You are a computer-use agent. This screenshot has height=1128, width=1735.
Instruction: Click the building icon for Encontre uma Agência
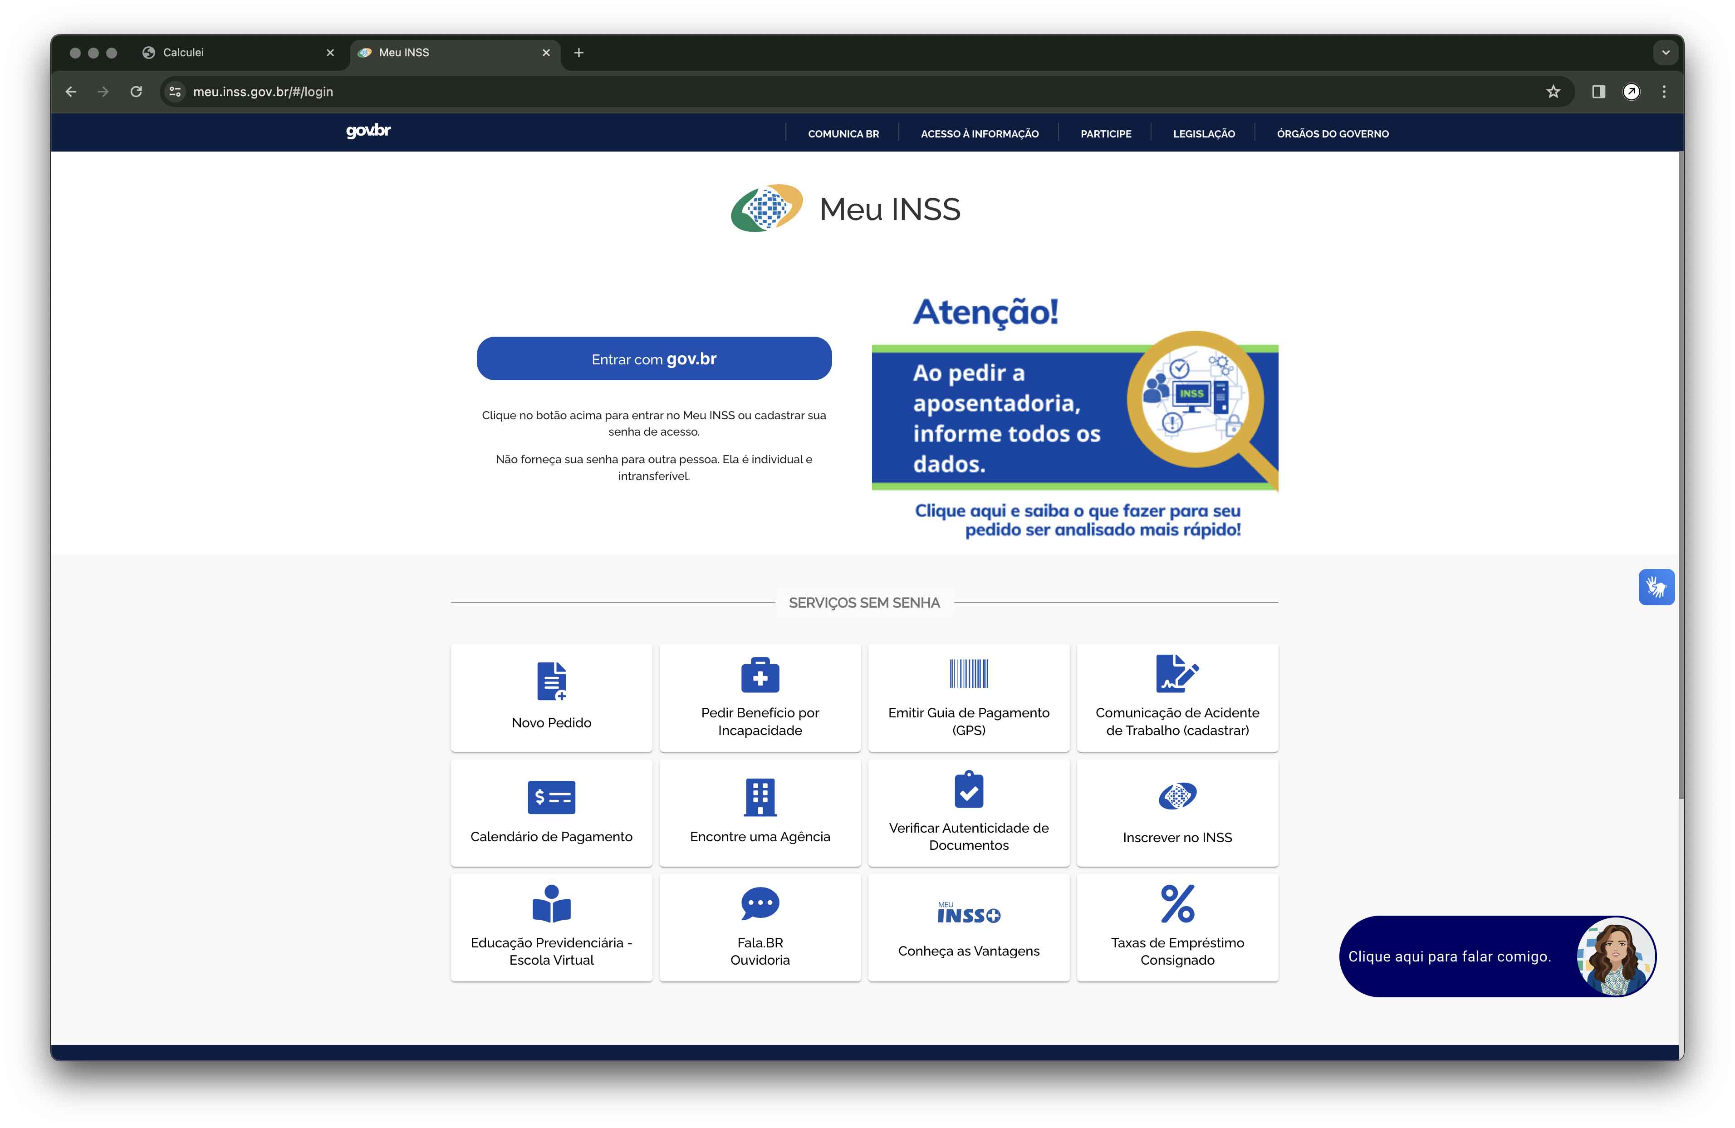760,796
